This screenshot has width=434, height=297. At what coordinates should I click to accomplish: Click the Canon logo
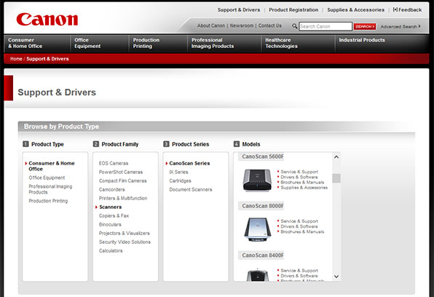click(47, 20)
